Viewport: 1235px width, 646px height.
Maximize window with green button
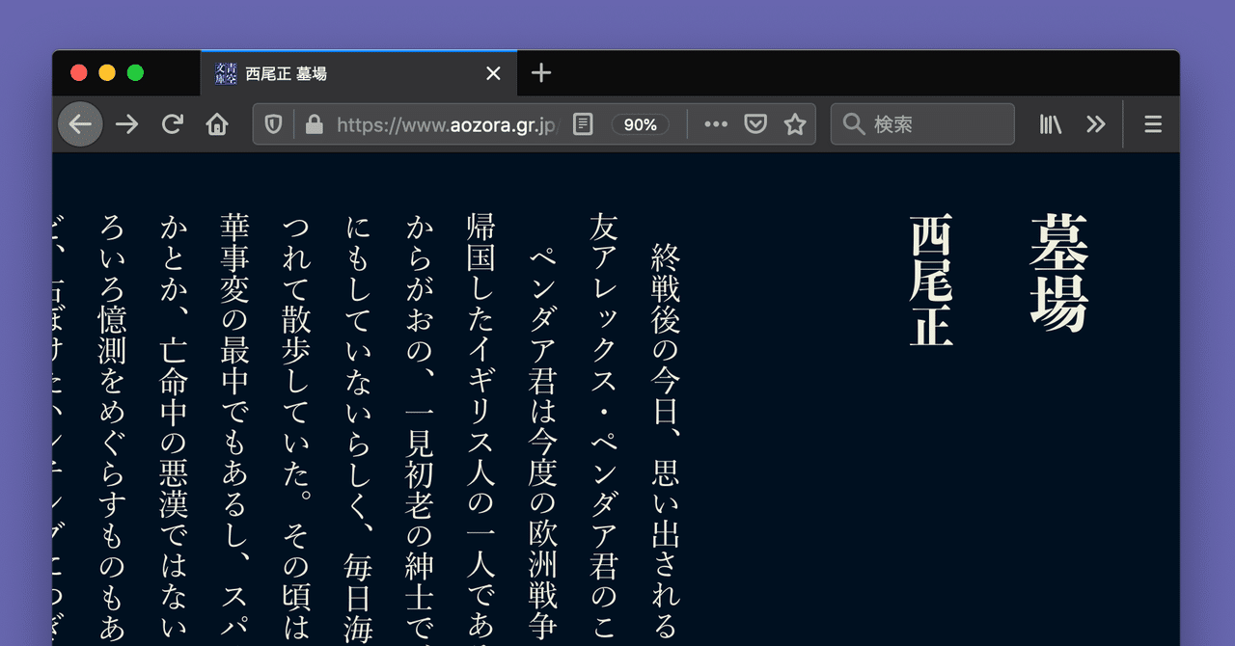pyautogui.click(x=135, y=73)
